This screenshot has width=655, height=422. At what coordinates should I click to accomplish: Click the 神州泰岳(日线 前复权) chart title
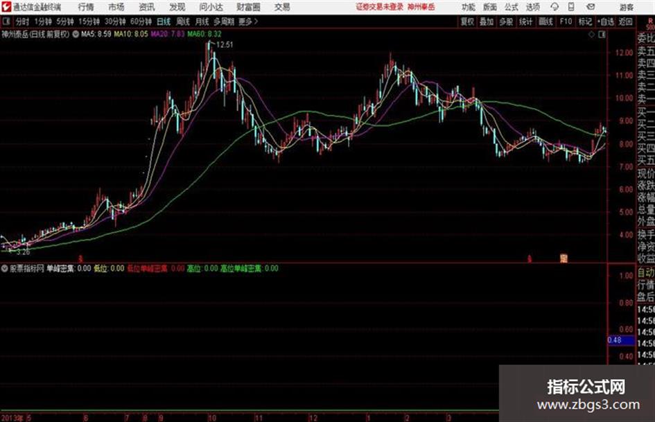35,34
